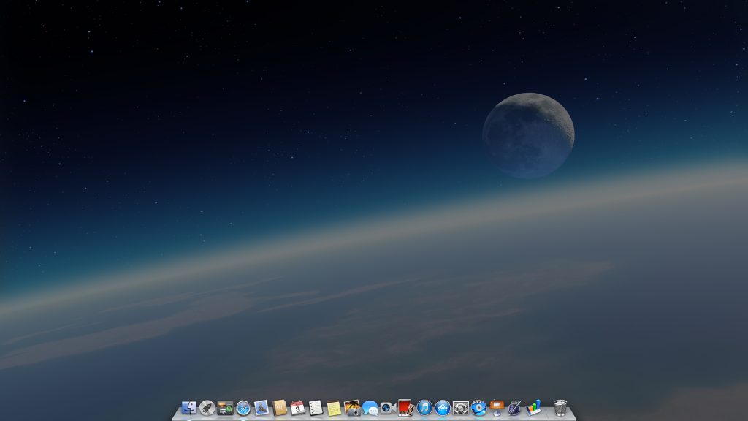Open Finder from the Dock

click(x=189, y=408)
